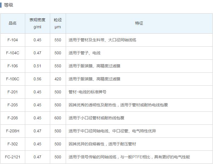The height and width of the screenshot is (164, 213).
Task: Select the 表观密度 g/ml column header
Action: click(37, 23)
